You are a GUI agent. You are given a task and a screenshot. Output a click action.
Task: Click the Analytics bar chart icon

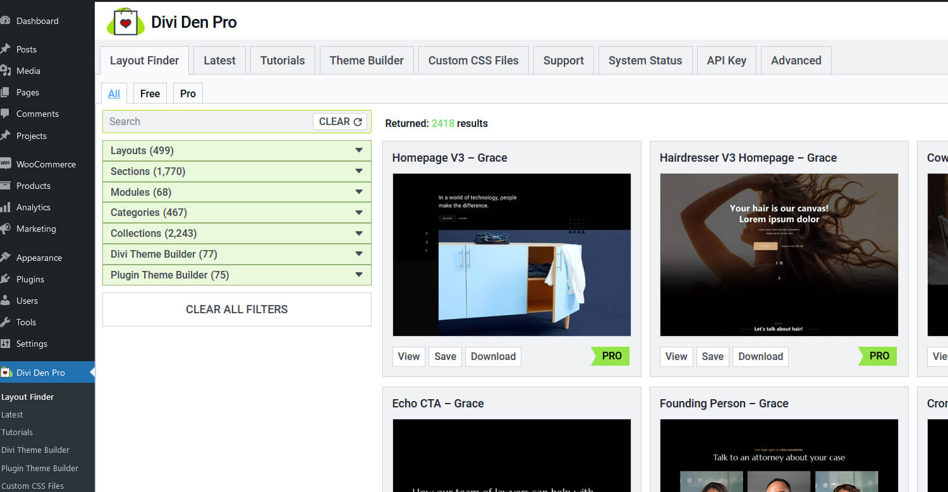pos(5,207)
